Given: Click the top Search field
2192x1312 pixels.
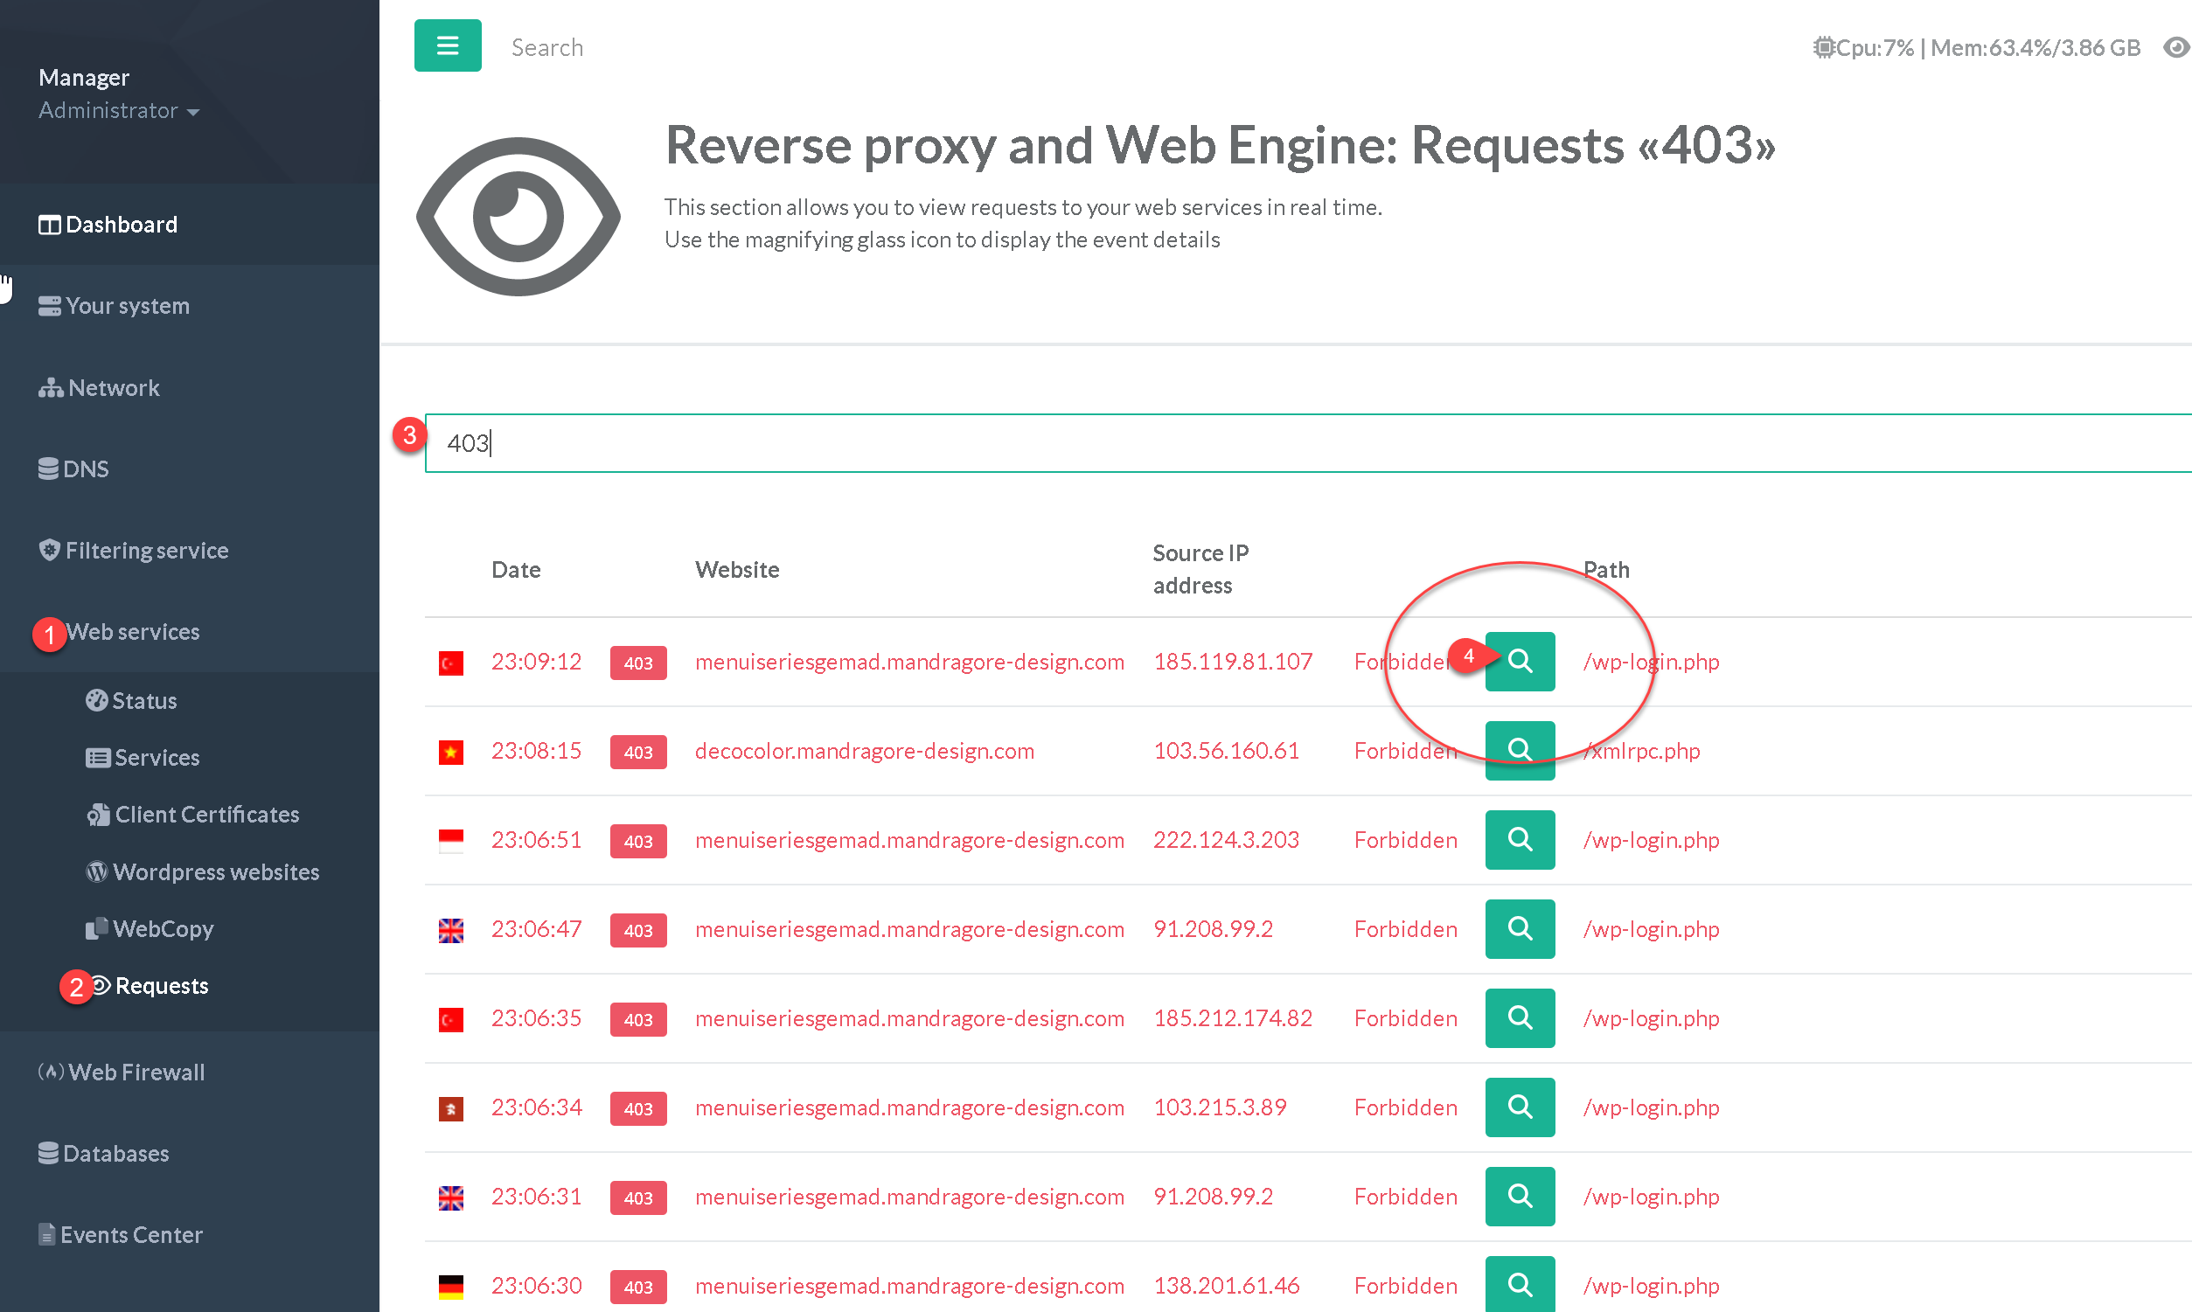Looking at the screenshot, I should [x=546, y=47].
